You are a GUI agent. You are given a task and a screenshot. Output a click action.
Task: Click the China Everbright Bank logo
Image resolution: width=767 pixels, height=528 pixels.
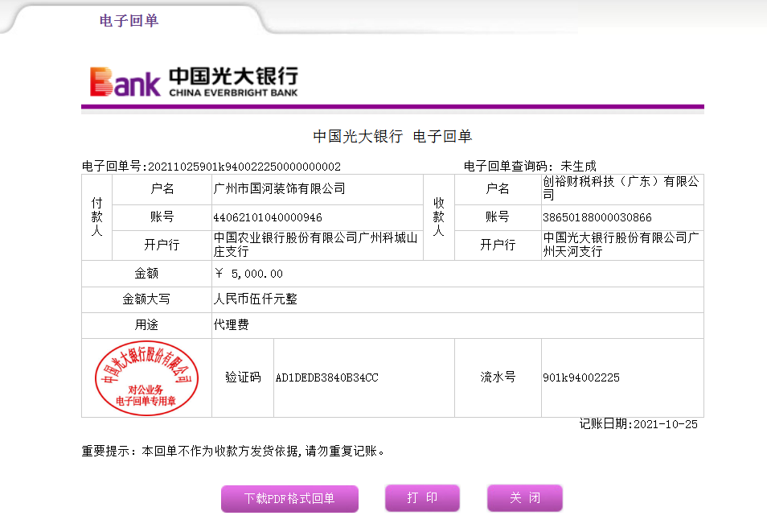pos(195,81)
